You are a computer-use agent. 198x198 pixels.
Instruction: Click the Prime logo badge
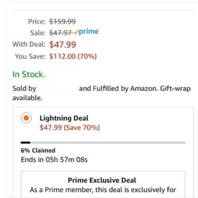coord(86,32)
